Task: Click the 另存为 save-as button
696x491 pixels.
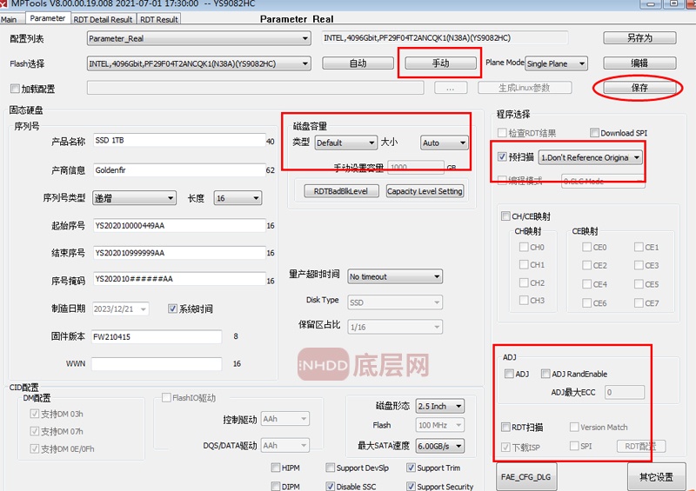Action: (x=639, y=38)
